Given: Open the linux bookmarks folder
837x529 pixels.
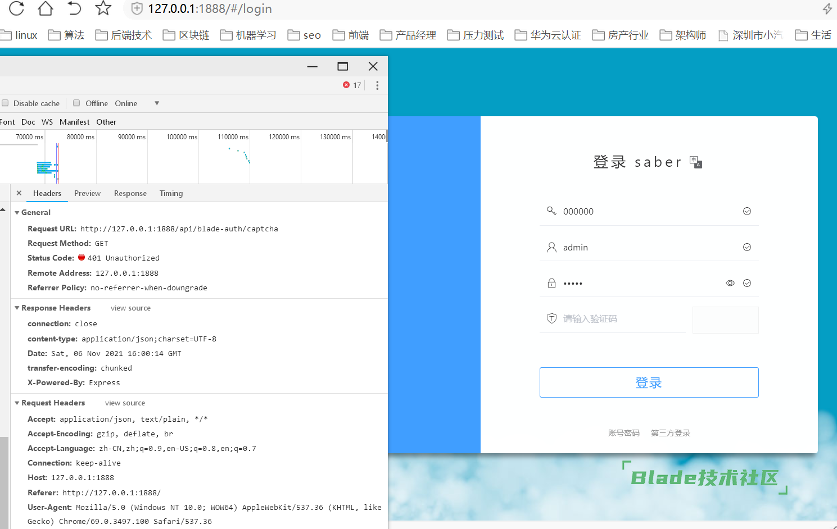Looking at the screenshot, I should pos(19,35).
